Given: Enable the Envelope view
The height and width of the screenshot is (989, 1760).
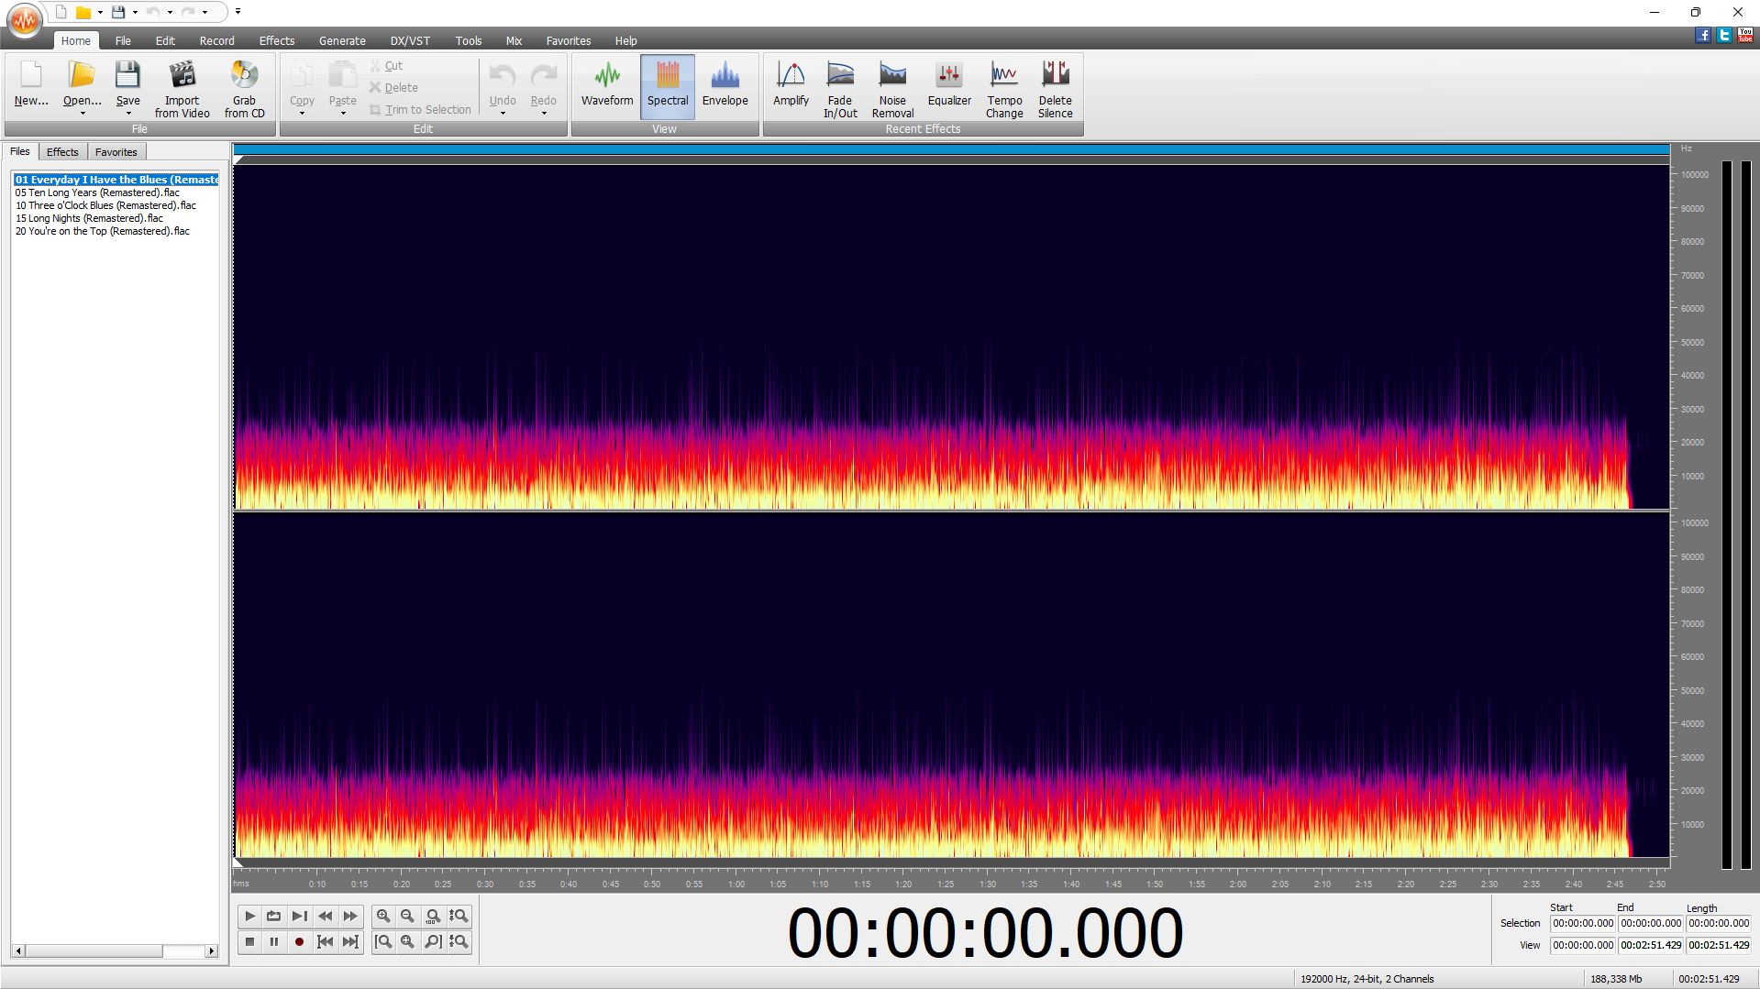Looking at the screenshot, I should coord(725,85).
